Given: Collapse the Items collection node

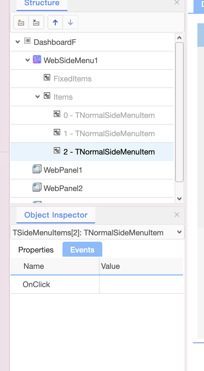Looking at the screenshot, I should click(x=38, y=97).
